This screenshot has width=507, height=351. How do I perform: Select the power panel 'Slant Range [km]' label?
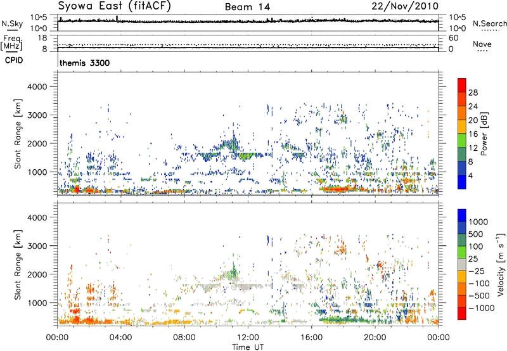[x=18, y=134]
